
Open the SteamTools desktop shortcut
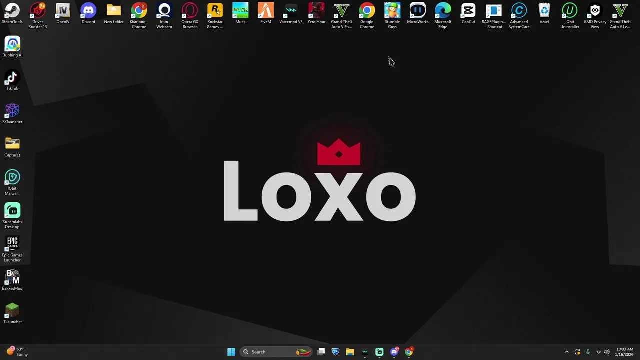(x=12, y=14)
